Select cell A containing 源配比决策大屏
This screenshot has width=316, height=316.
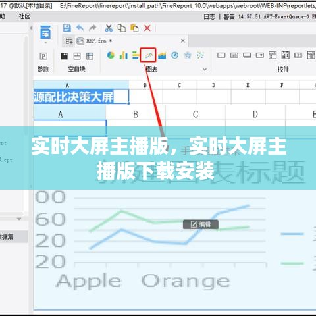[81, 97]
